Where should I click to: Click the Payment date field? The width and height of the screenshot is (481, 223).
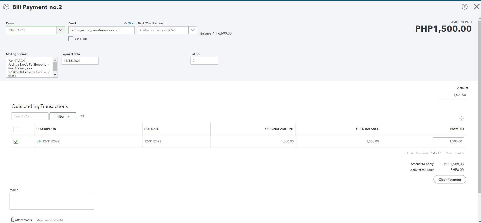80,61
